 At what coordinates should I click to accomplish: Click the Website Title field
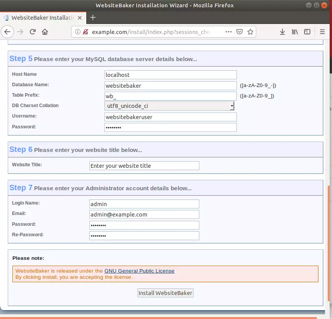click(x=144, y=165)
